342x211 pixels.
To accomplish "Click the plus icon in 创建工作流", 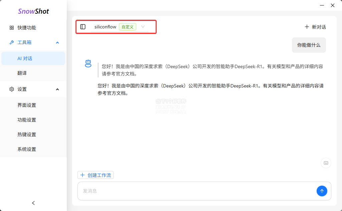I will (82, 175).
